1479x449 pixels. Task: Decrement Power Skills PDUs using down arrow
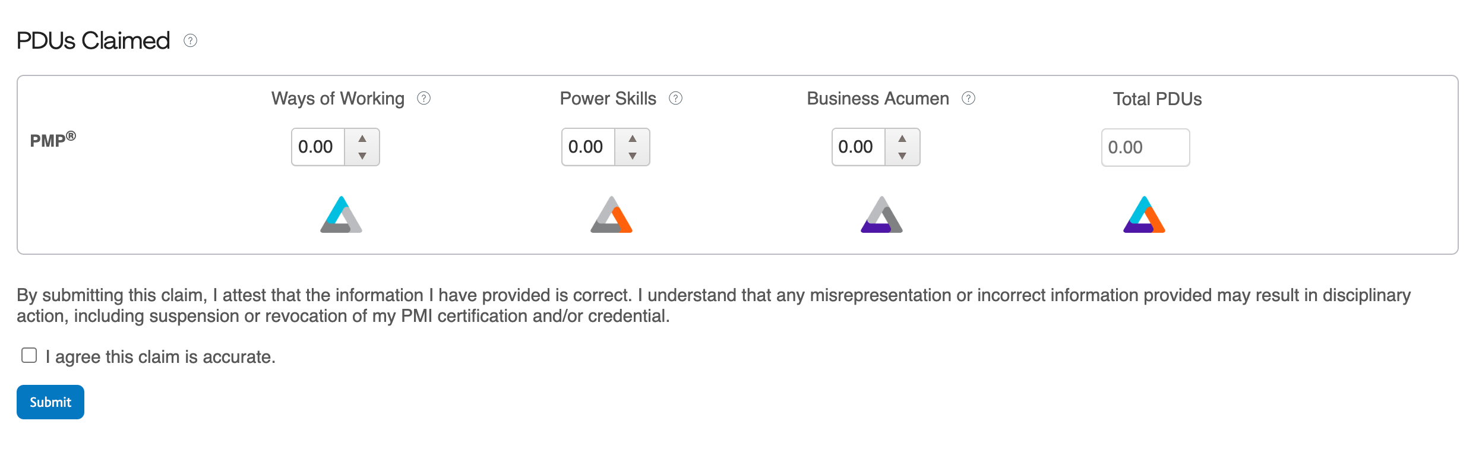point(633,156)
